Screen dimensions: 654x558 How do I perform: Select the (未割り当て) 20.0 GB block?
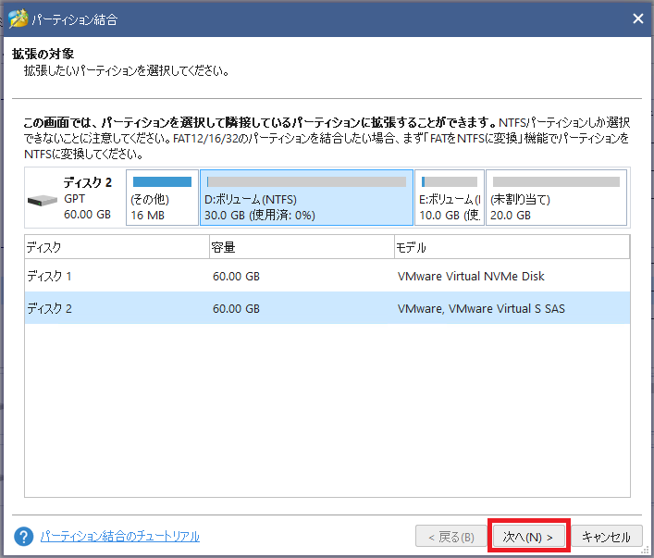coord(556,197)
